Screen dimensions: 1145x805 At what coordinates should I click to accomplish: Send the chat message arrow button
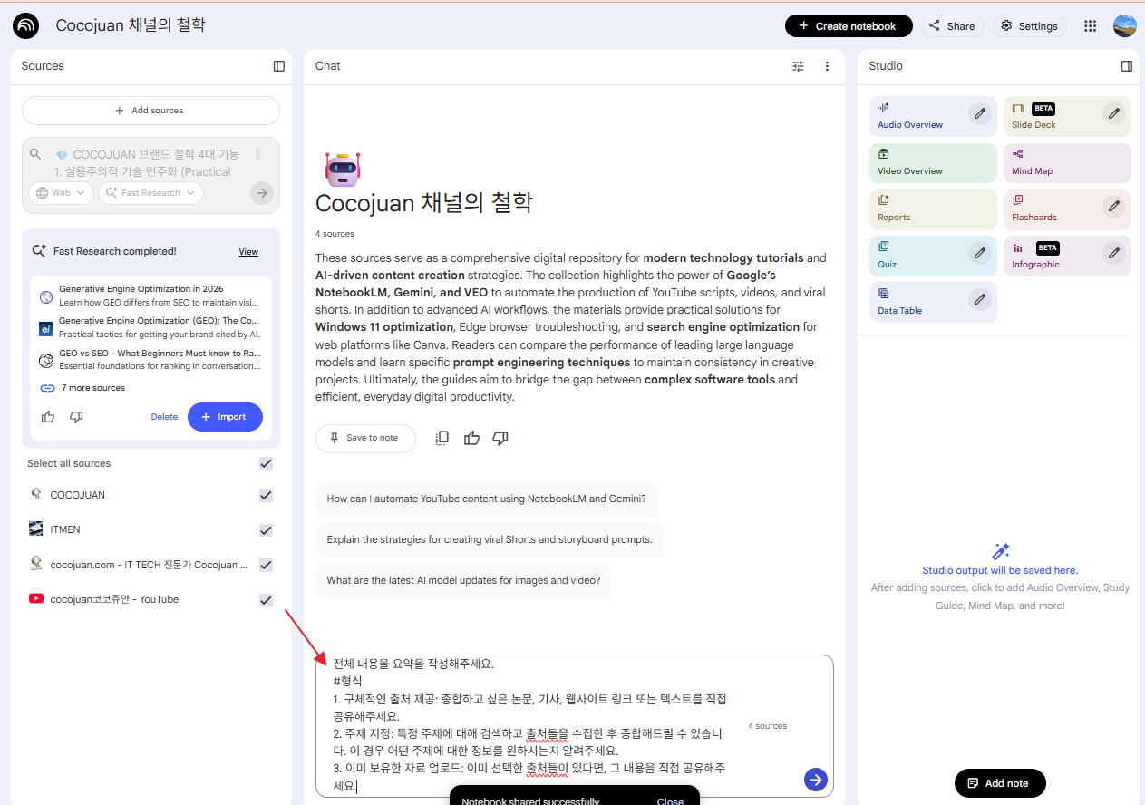click(816, 779)
